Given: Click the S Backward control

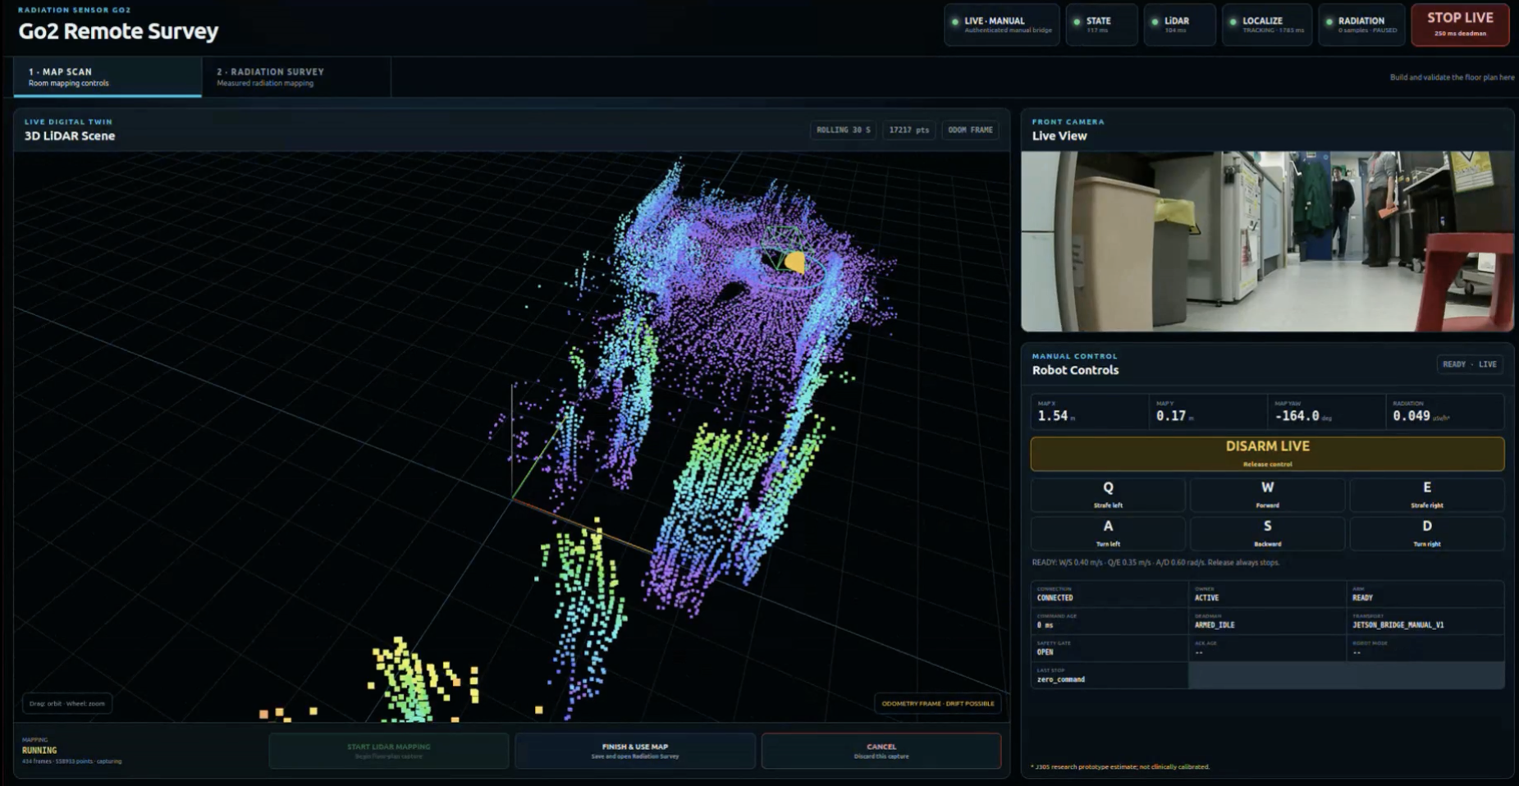Looking at the screenshot, I should click(1267, 533).
